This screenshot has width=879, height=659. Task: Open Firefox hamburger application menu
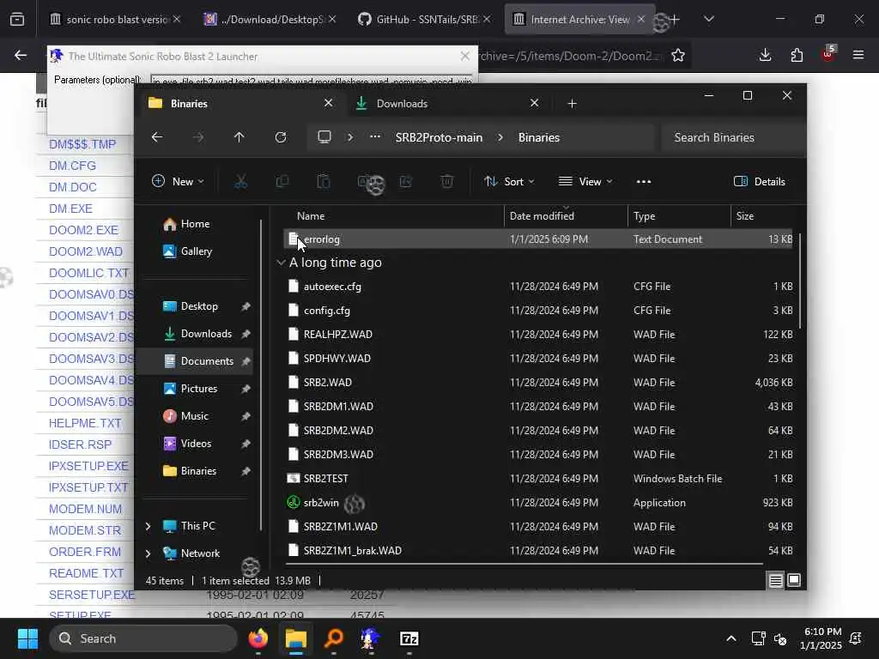[x=858, y=55]
